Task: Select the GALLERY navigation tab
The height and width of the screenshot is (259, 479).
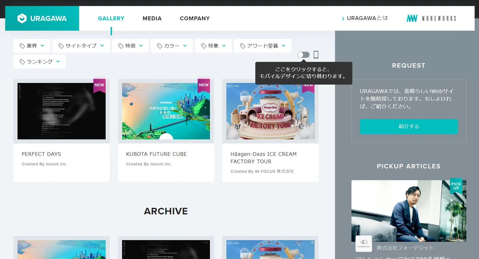Action: pyautogui.click(x=111, y=18)
